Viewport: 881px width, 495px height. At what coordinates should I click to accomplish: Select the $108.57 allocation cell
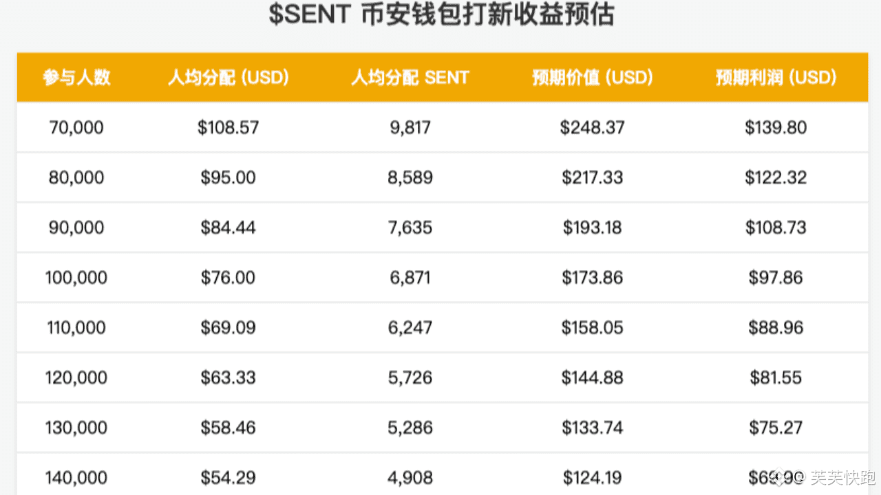228,127
